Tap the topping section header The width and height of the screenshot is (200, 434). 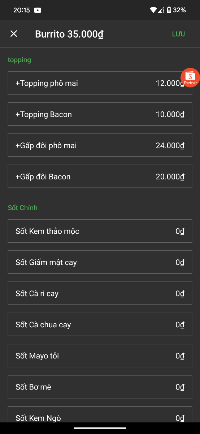[19, 60]
